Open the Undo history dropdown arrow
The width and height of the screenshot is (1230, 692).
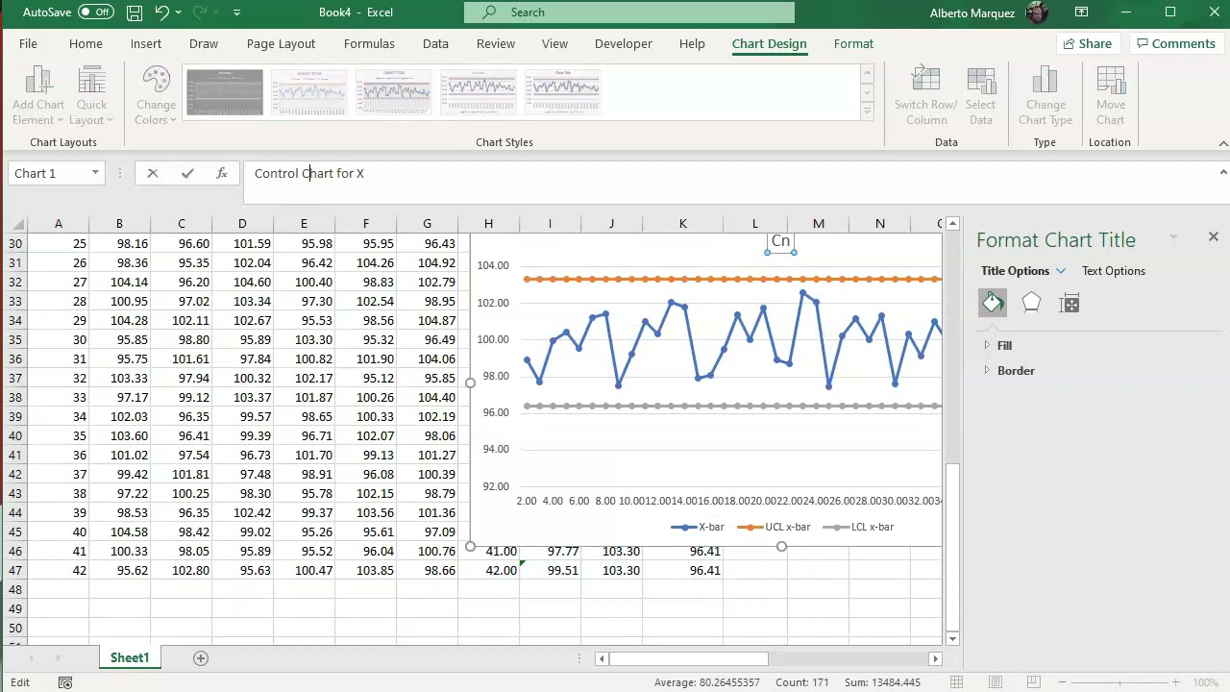pos(179,12)
